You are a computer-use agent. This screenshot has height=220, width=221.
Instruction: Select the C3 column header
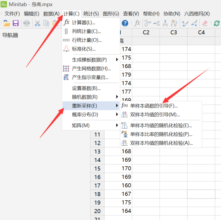coord(173,33)
